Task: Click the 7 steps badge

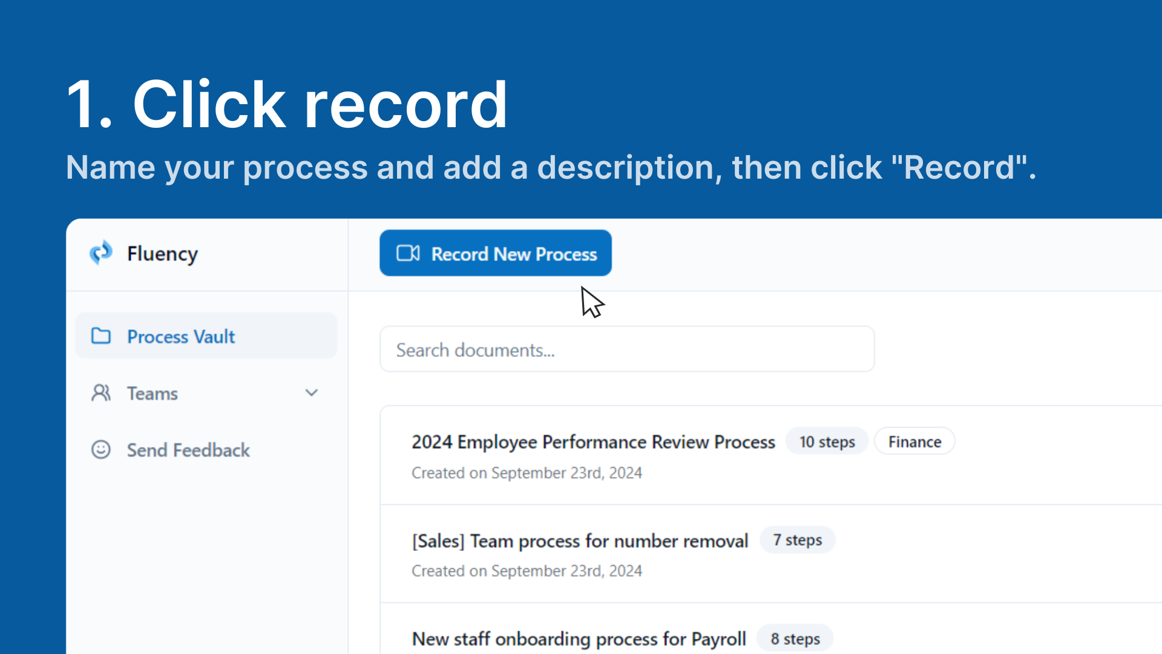Action: pyautogui.click(x=797, y=540)
